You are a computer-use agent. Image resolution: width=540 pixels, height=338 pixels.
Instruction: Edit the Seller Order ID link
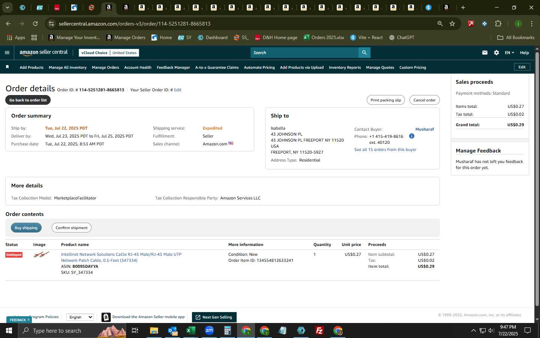[x=177, y=90]
